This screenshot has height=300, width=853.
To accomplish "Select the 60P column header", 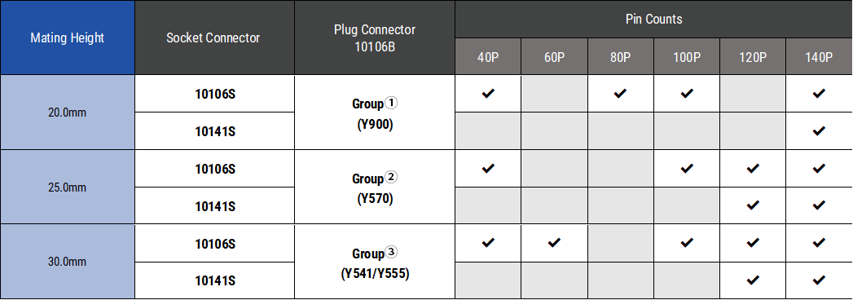I will click(x=554, y=56).
